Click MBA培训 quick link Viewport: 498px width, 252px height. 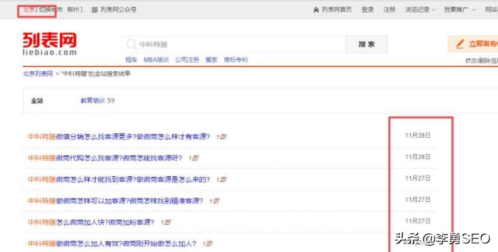[x=156, y=60]
